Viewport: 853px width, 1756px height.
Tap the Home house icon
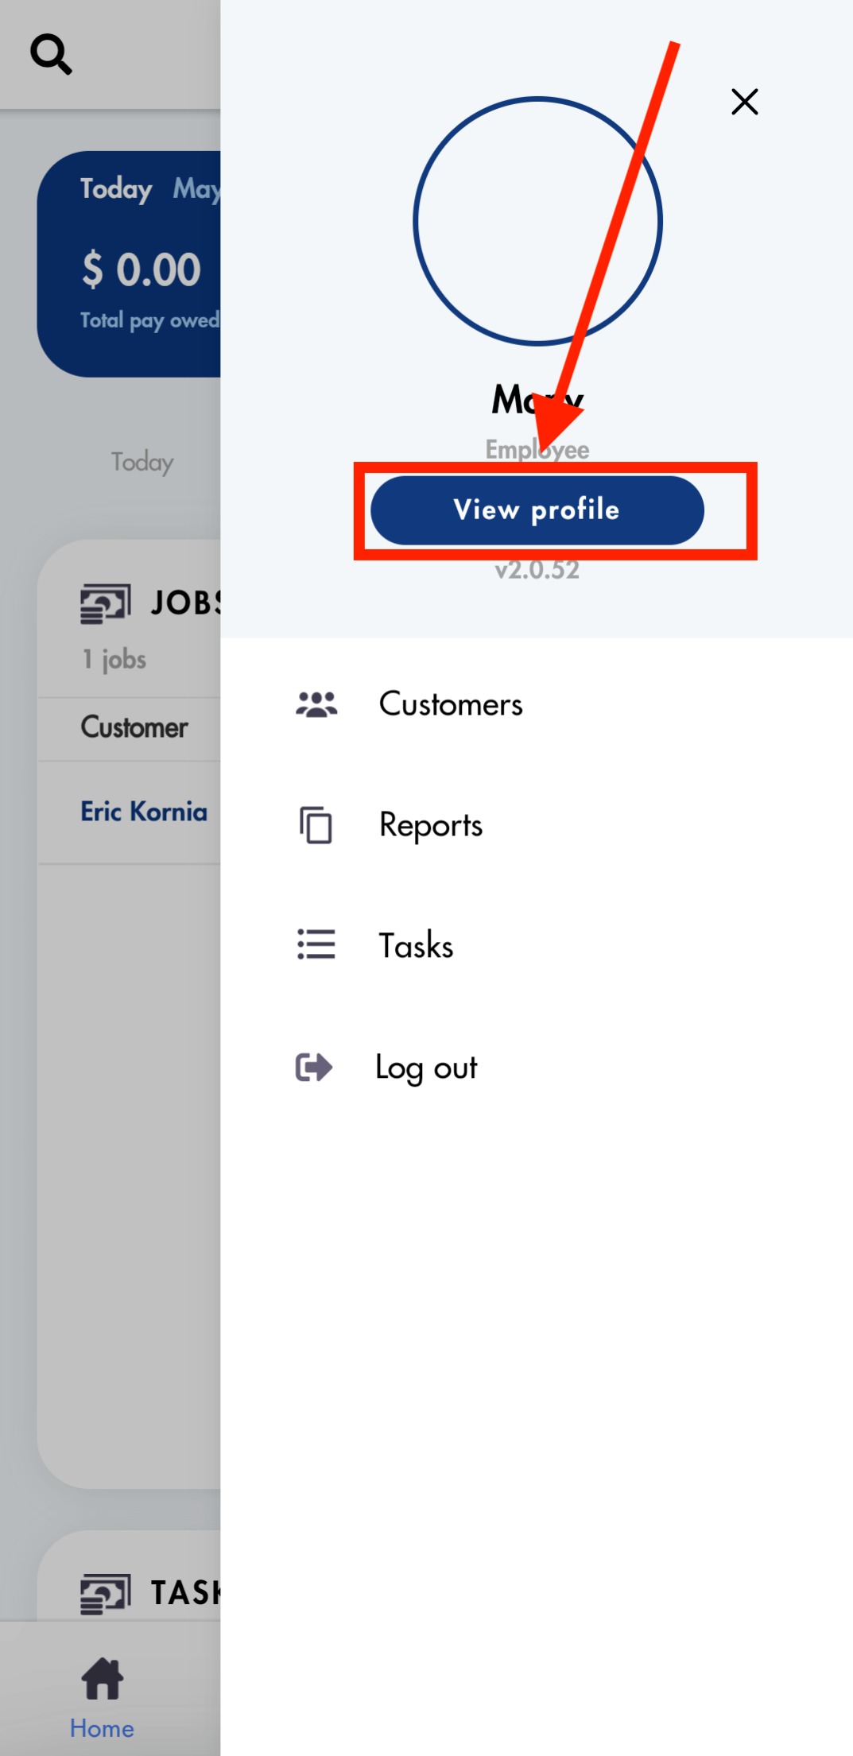pos(103,1677)
